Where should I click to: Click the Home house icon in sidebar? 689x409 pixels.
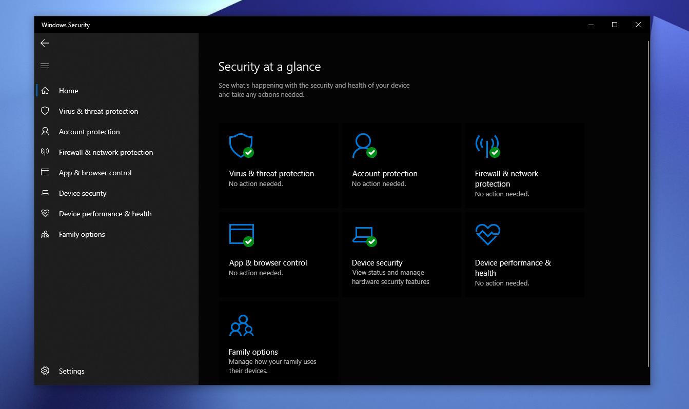(45, 91)
